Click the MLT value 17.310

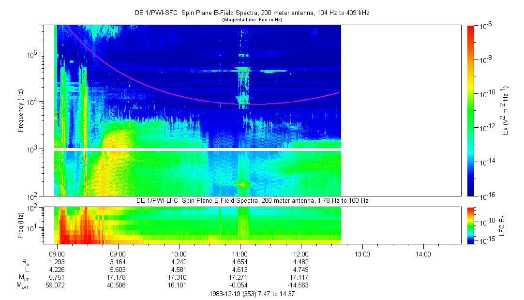[x=179, y=277]
